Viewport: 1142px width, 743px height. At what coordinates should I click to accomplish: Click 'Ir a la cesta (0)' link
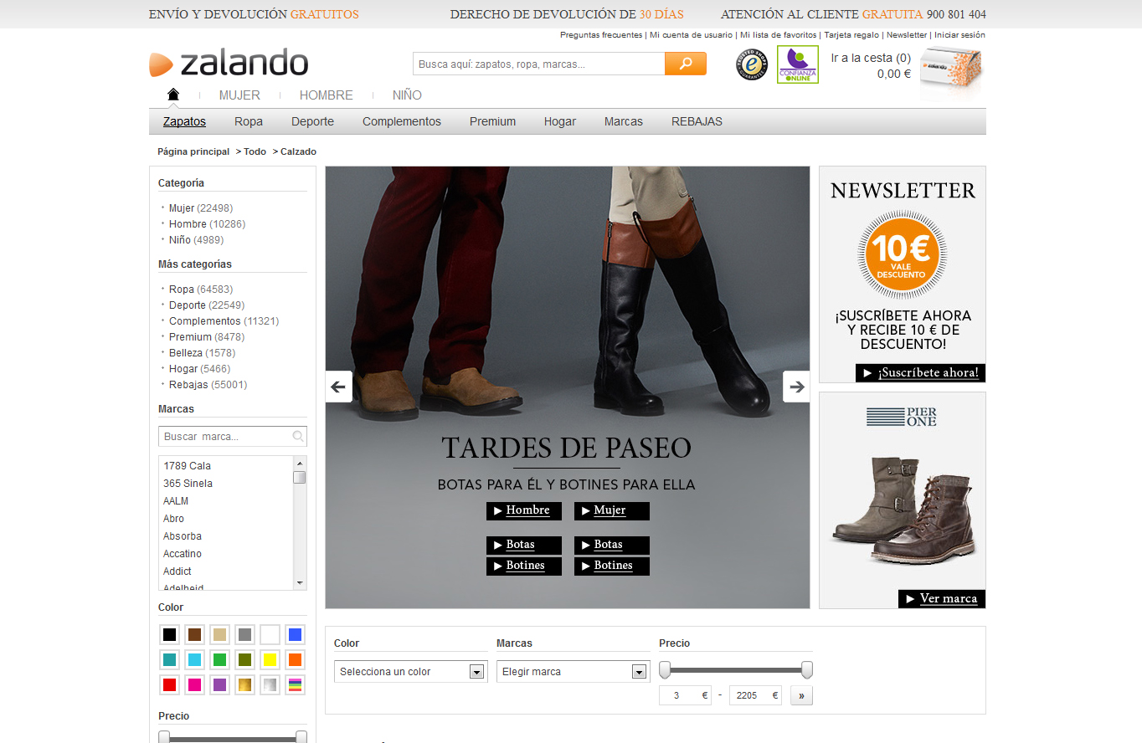point(871,59)
